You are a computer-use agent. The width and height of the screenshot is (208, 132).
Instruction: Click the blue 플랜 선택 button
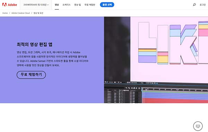click(107, 5)
